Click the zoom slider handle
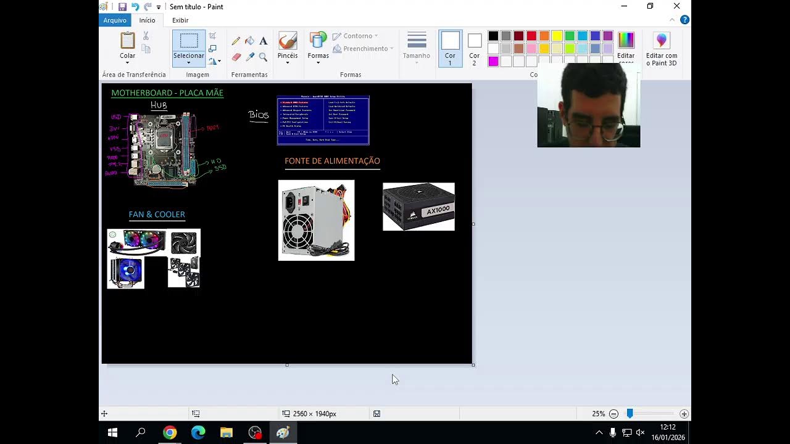Image resolution: width=790 pixels, height=444 pixels. pos(630,414)
